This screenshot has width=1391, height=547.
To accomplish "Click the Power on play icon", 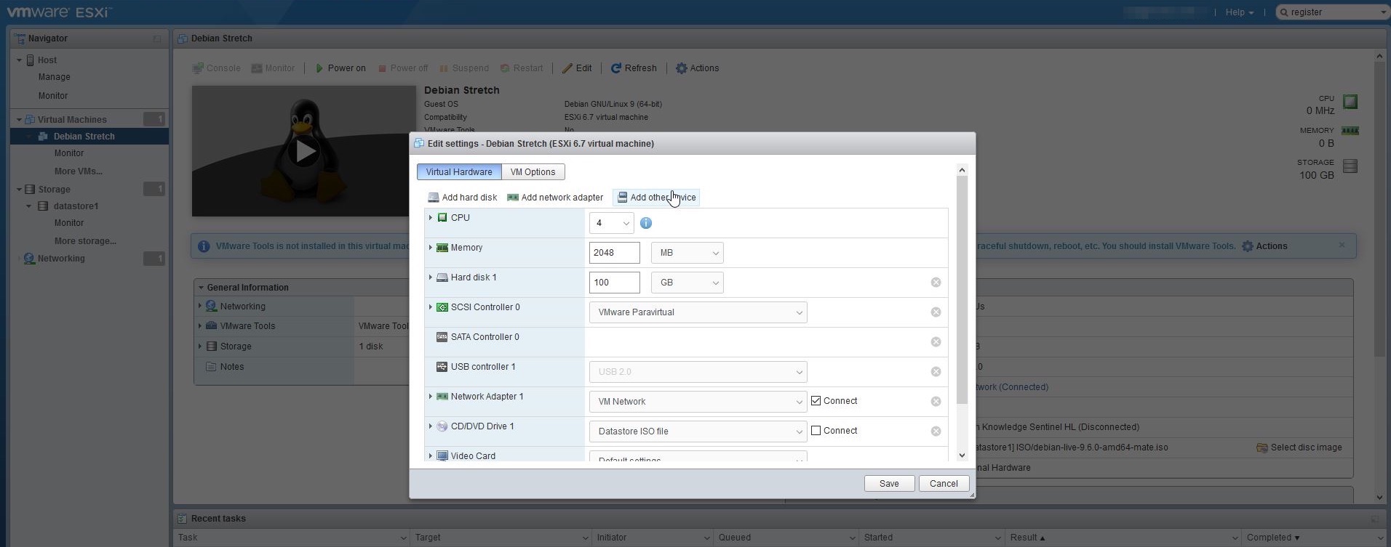I will (319, 68).
